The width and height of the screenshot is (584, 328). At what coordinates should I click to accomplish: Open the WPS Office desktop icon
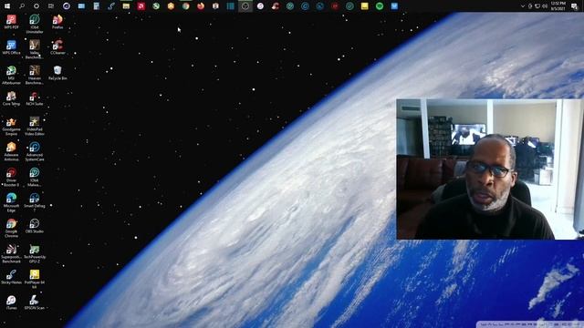11,47
